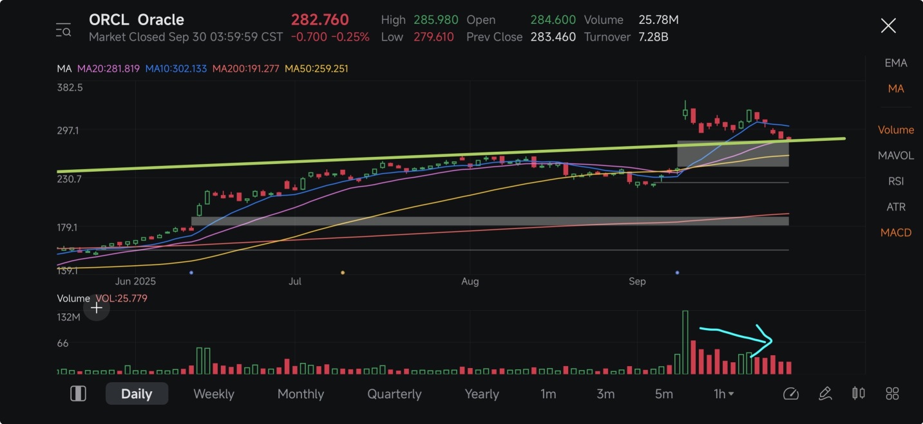Screen dimensions: 923x424
Task: Click the MA200 legend value
Action: pos(245,69)
